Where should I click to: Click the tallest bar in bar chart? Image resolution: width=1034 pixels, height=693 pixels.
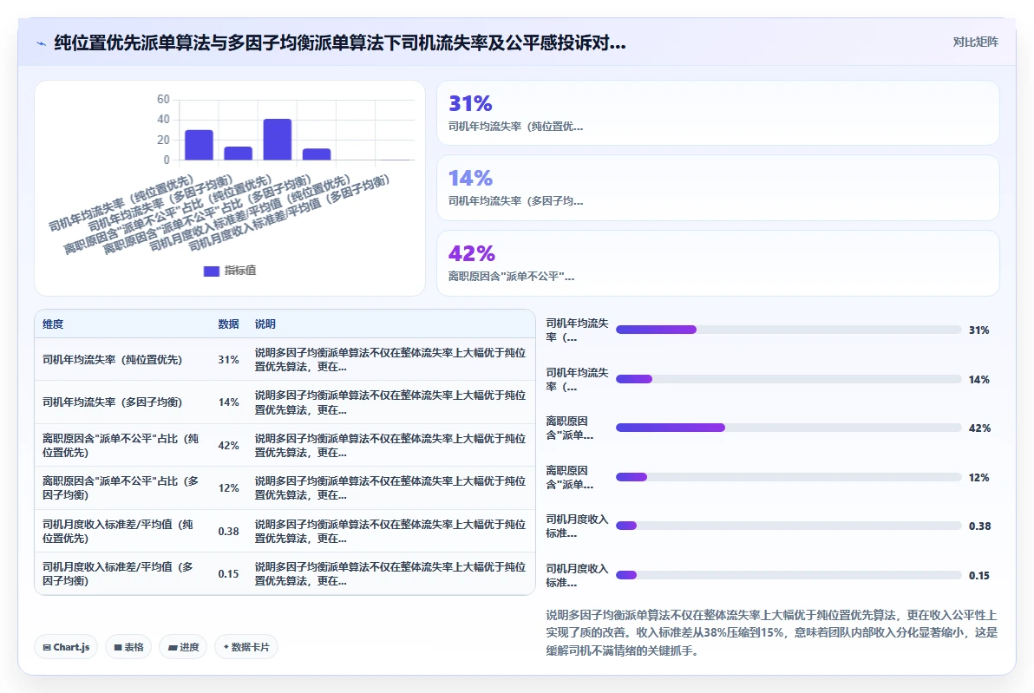pyautogui.click(x=277, y=139)
